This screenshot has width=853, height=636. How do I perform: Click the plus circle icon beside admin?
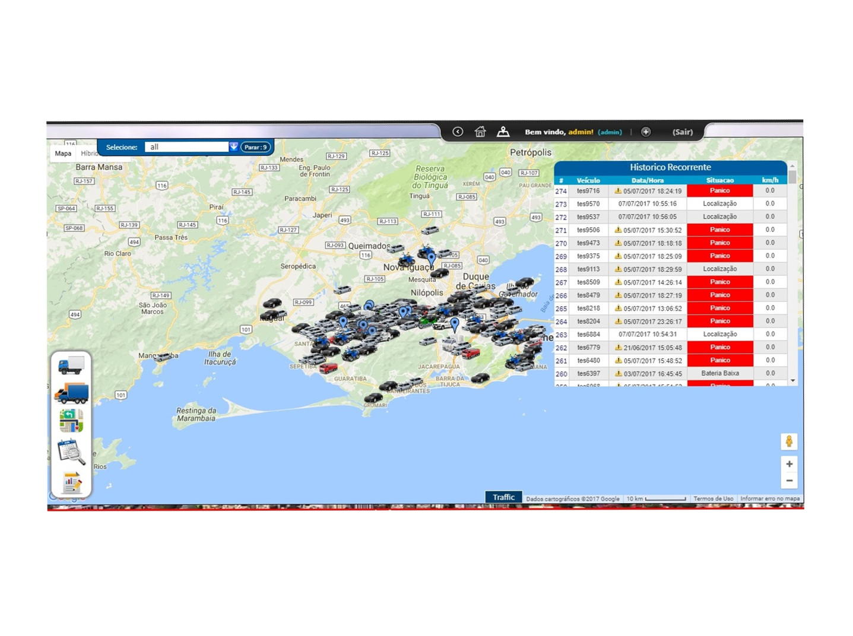point(646,132)
